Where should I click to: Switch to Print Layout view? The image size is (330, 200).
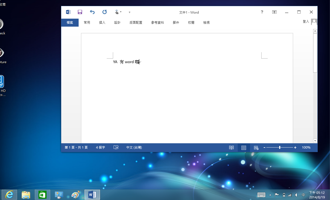(x=244, y=148)
